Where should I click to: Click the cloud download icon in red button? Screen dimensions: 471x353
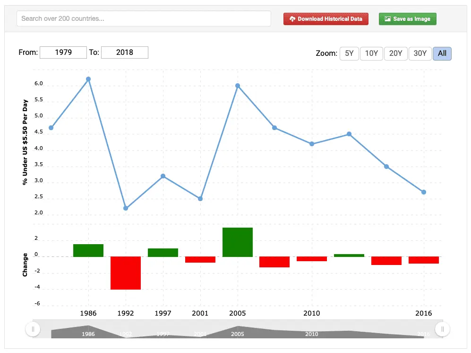[292, 19]
